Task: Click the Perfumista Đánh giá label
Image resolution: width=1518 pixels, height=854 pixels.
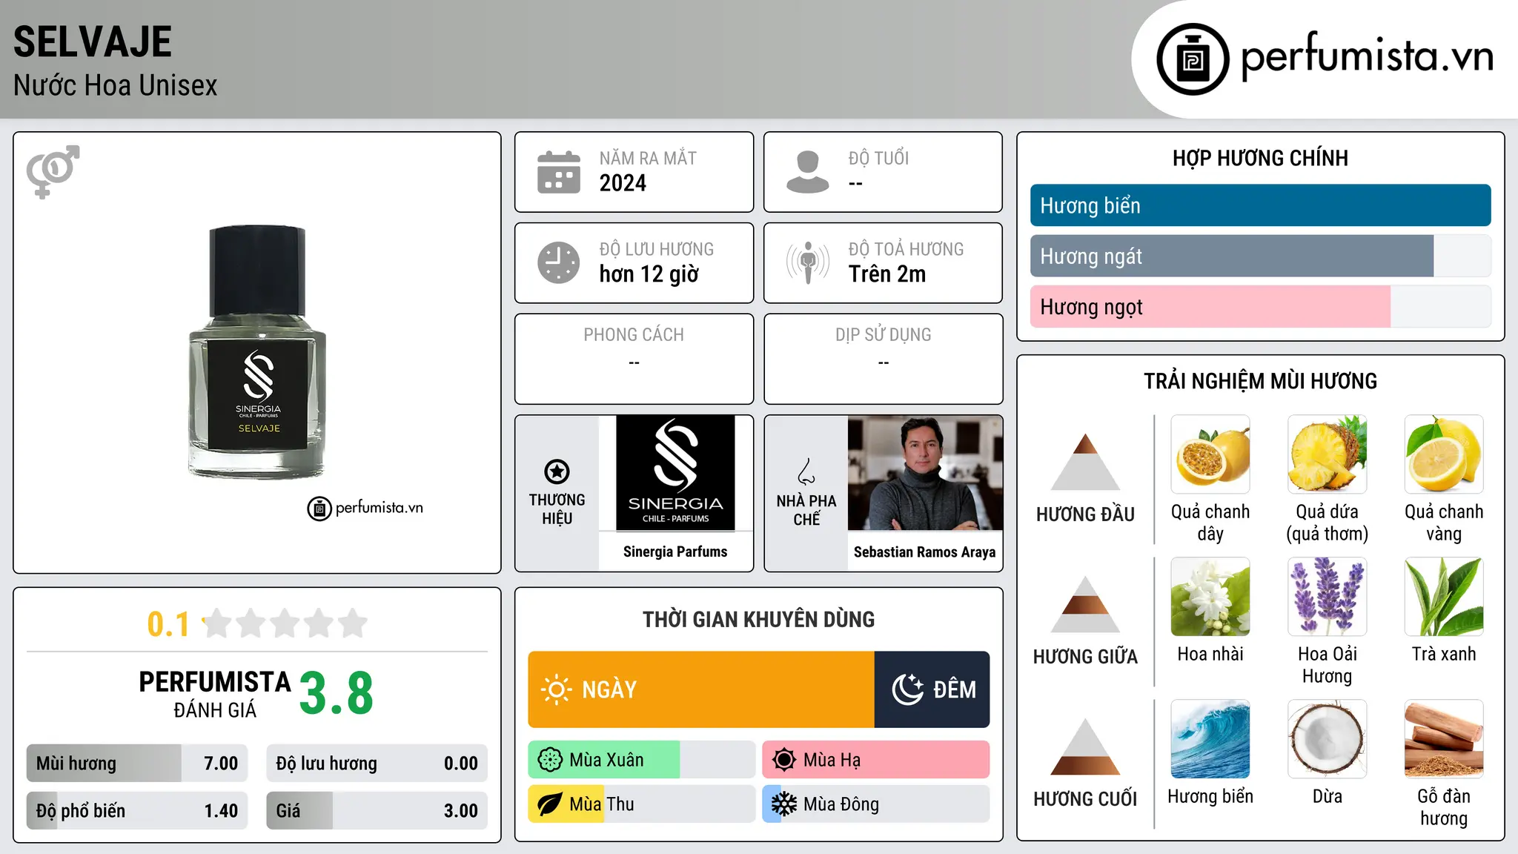Action: (x=215, y=695)
